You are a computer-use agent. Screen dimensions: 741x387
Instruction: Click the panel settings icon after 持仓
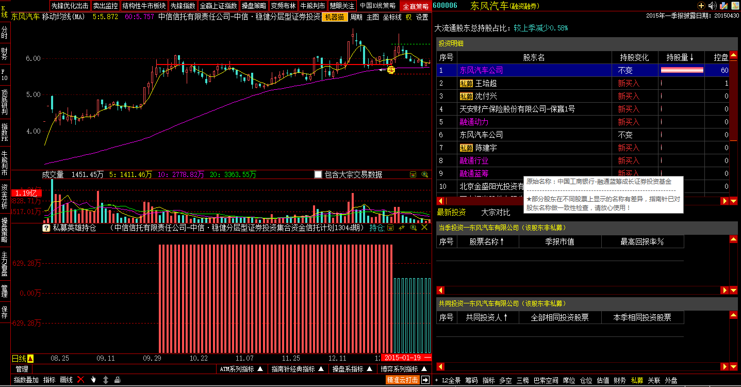[390, 228]
